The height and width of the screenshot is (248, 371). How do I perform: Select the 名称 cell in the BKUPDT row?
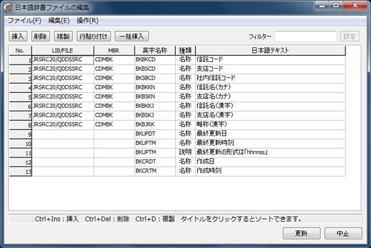coord(185,134)
